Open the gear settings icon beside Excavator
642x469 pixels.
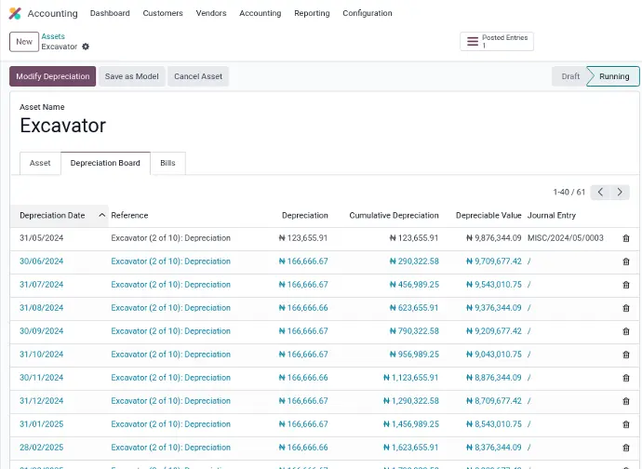coord(86,47)
